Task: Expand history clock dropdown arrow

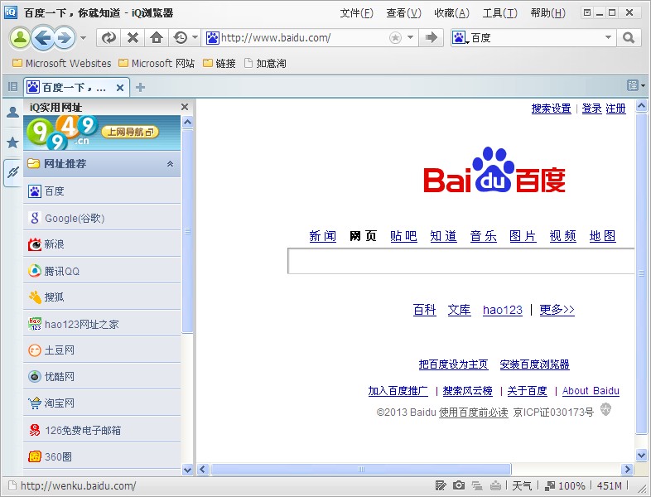Action: (195, 38)
